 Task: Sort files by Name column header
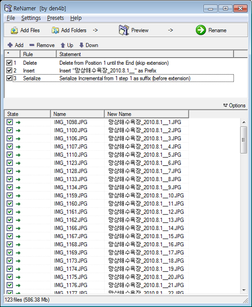[x=78, y=114]
